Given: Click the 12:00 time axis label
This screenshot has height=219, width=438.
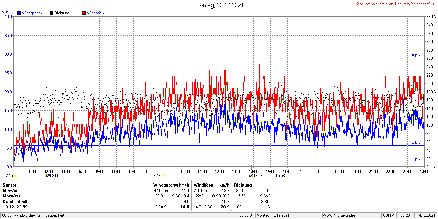Looking at the screenshot, I should pos(219,172).
